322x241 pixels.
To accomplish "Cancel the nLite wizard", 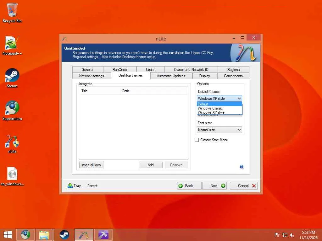I will point(244,186).
